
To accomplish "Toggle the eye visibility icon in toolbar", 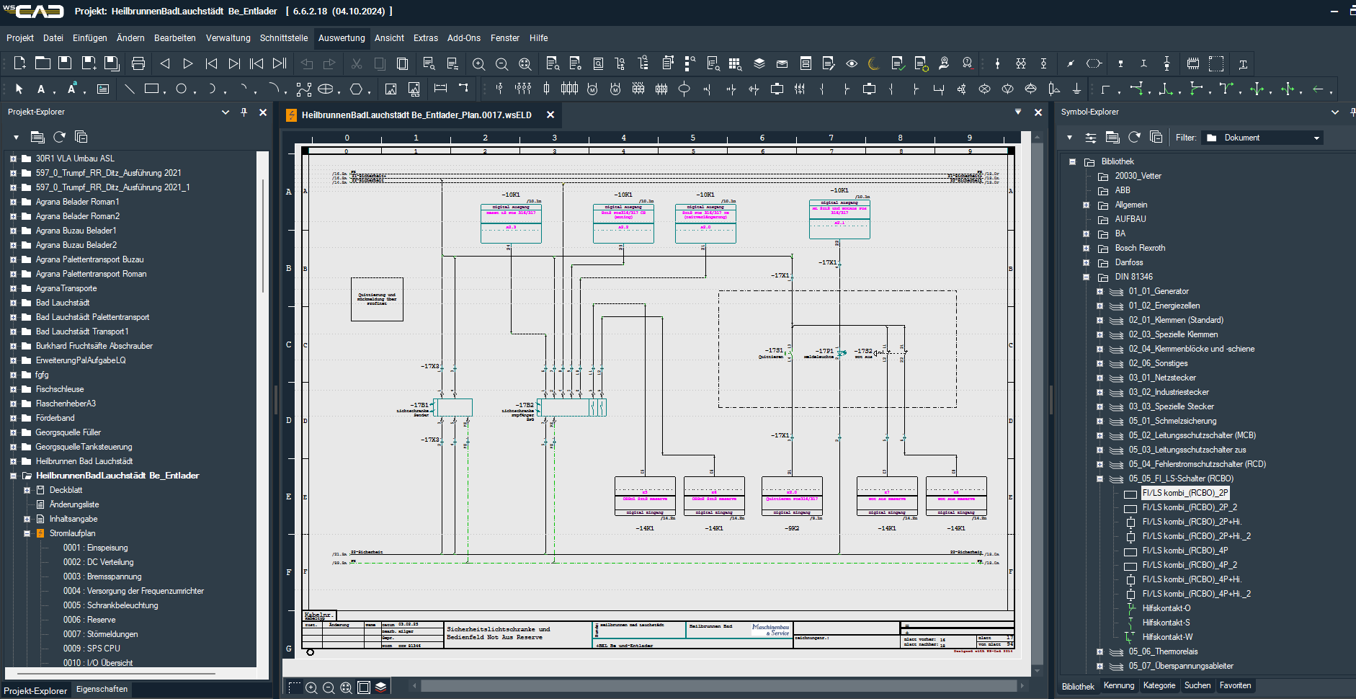I will pyautogui.click(x=852, y=64).
